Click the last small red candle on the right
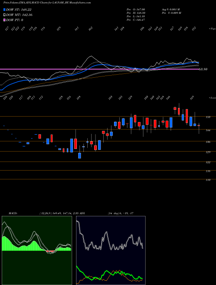 199,125
